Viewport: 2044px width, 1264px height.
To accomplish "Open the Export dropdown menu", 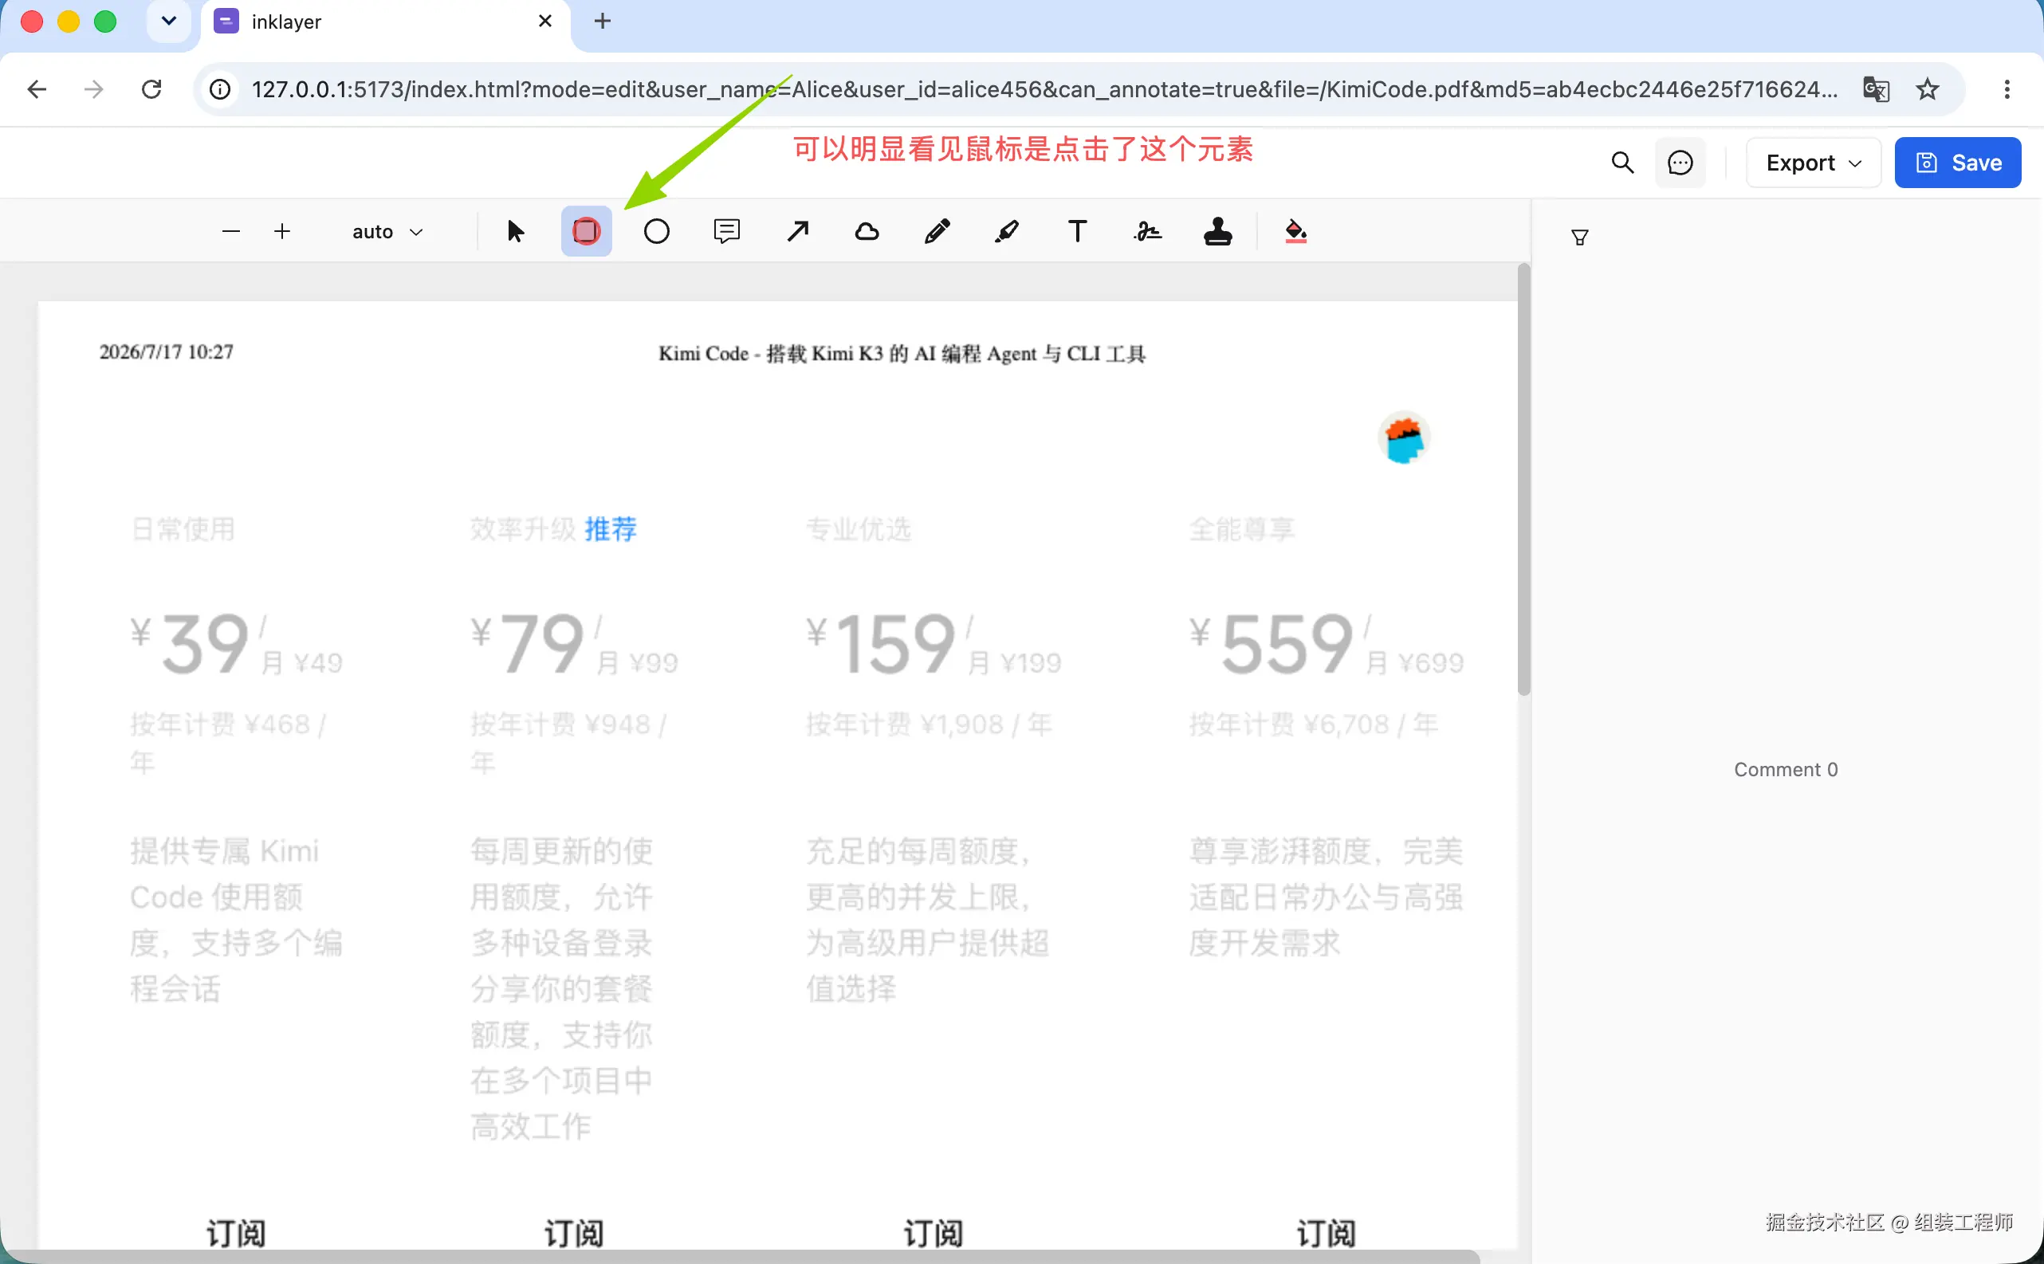I will pos(1814,162).
